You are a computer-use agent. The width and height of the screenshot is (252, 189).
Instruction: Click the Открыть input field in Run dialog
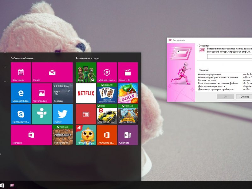(x=230, y=56)
